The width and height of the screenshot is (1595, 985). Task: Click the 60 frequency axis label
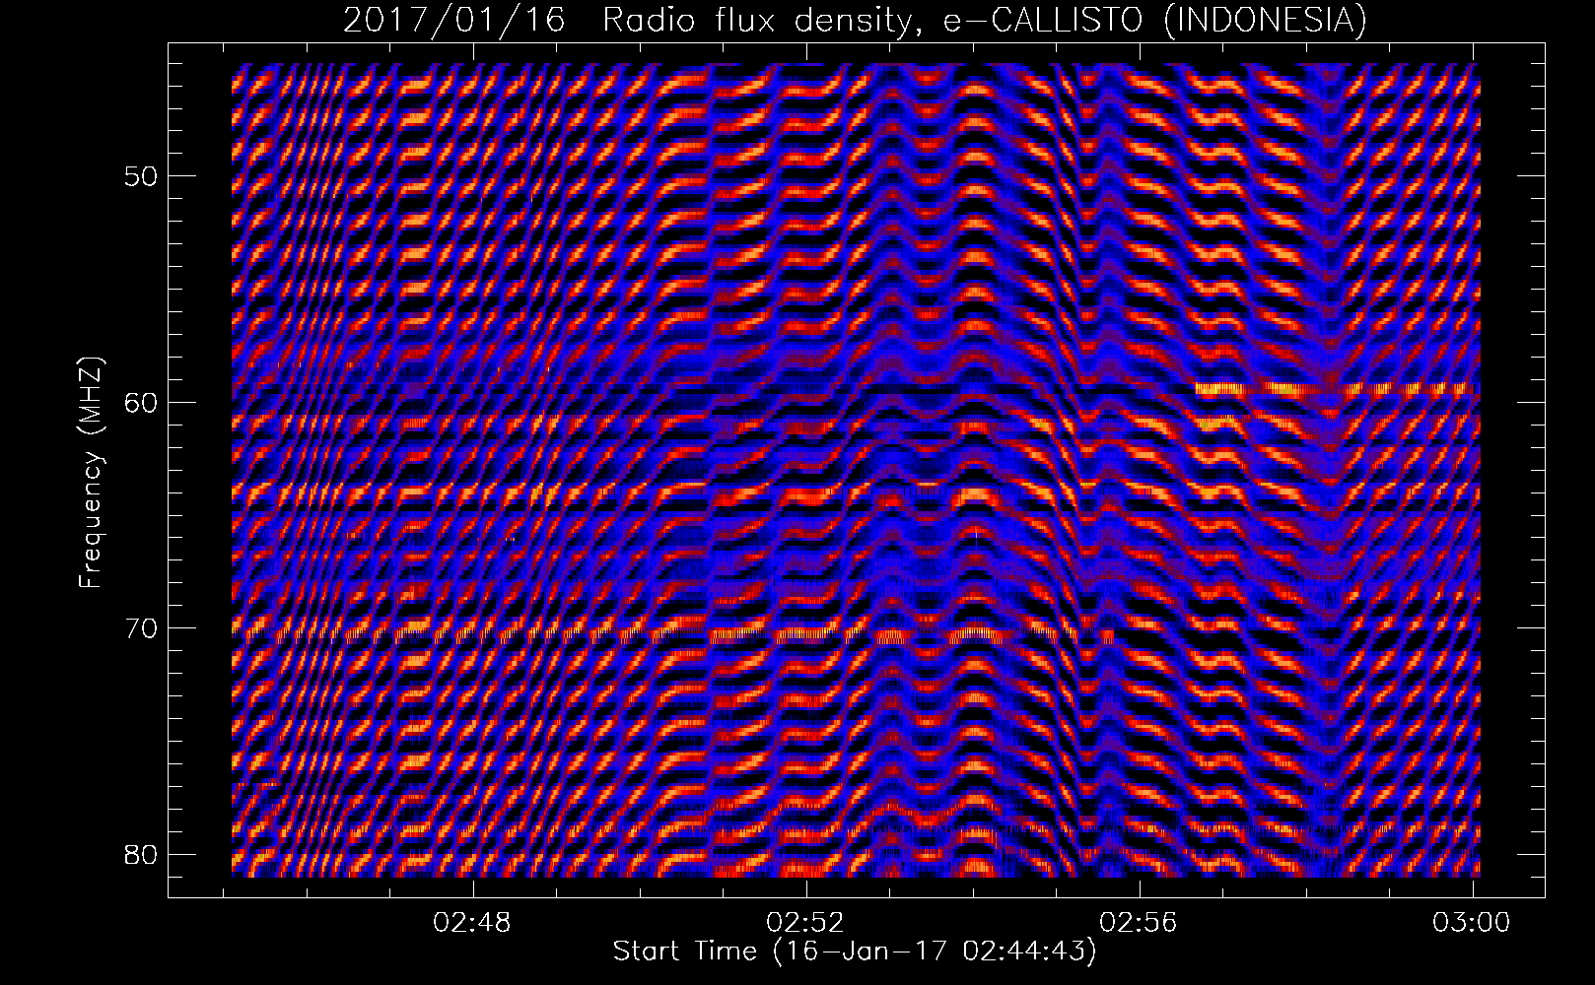pyautogui.click(x=142, y=402)
